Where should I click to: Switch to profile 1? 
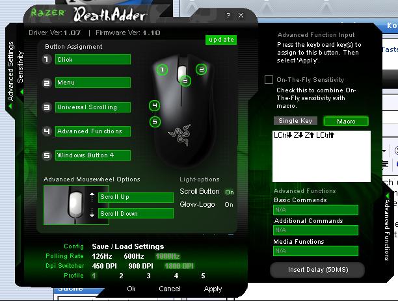pyautogui.click(x=94, y=276)
